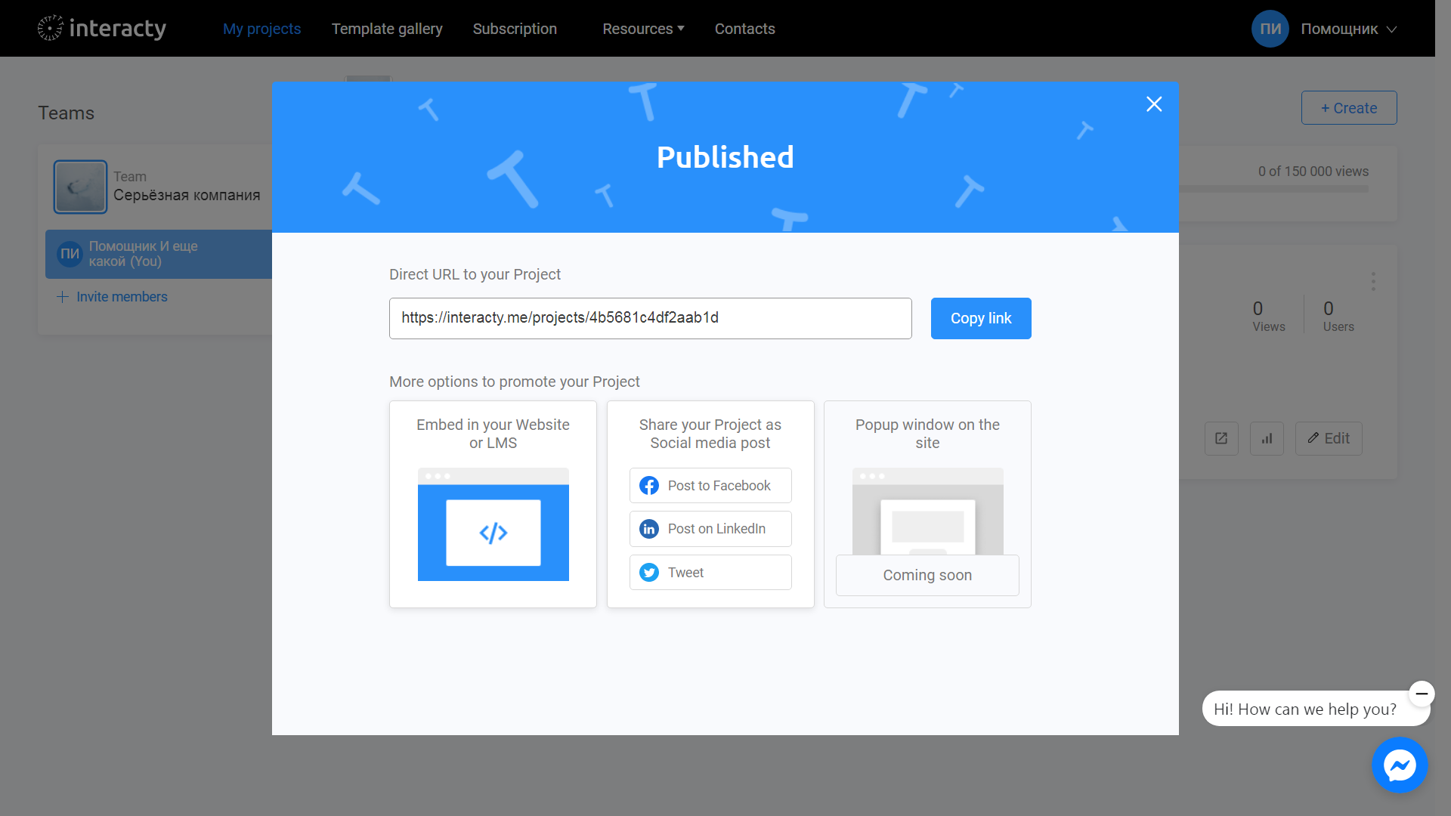The height and width of the screenshot is (816, 1451).
Task: Click the Tweet icon
Action: [650, 572]
